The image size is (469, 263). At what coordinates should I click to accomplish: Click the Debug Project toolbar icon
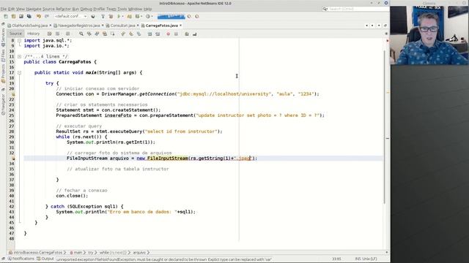[x=130, y=16]
